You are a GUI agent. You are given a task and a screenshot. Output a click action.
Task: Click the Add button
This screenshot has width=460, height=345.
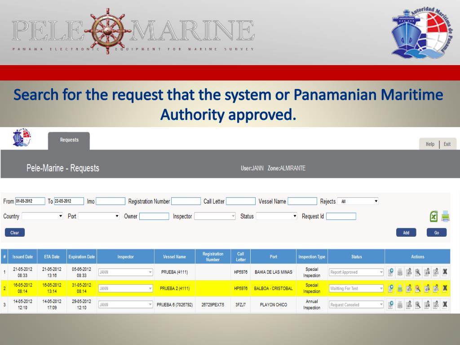406,233
